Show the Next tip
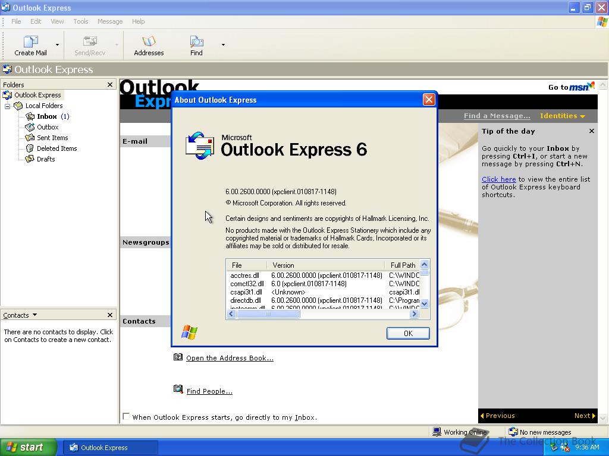 click(x=585, y=416)
